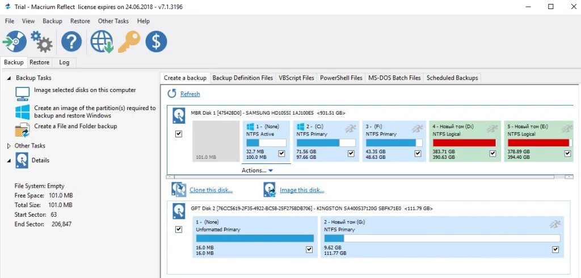Click the MBR Disk 1 drive icon

(x=179, y=116)
